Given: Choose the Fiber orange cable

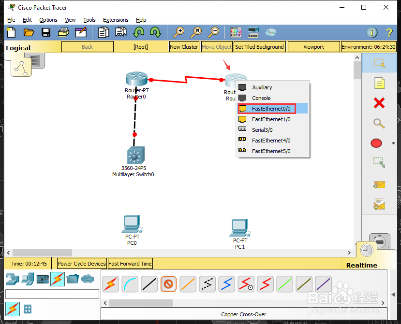Looking at the screenshot, I should point(188,284).
